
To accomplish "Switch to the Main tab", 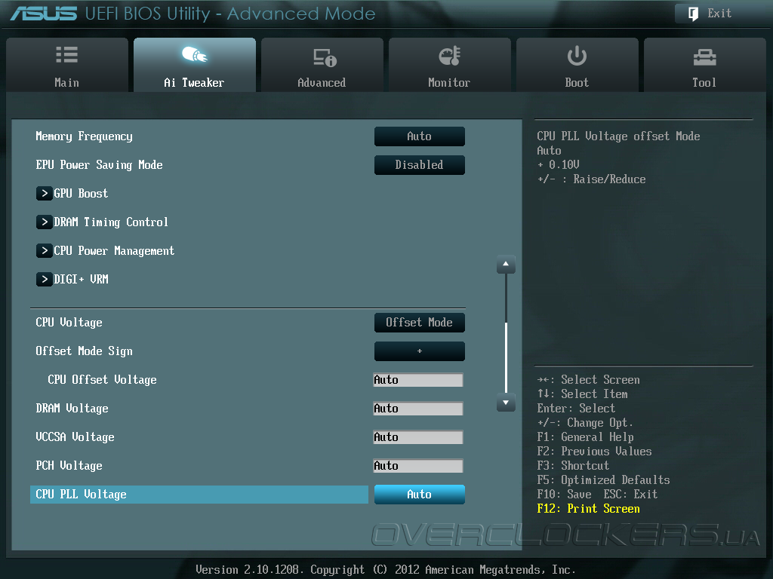I will (67, 65).
